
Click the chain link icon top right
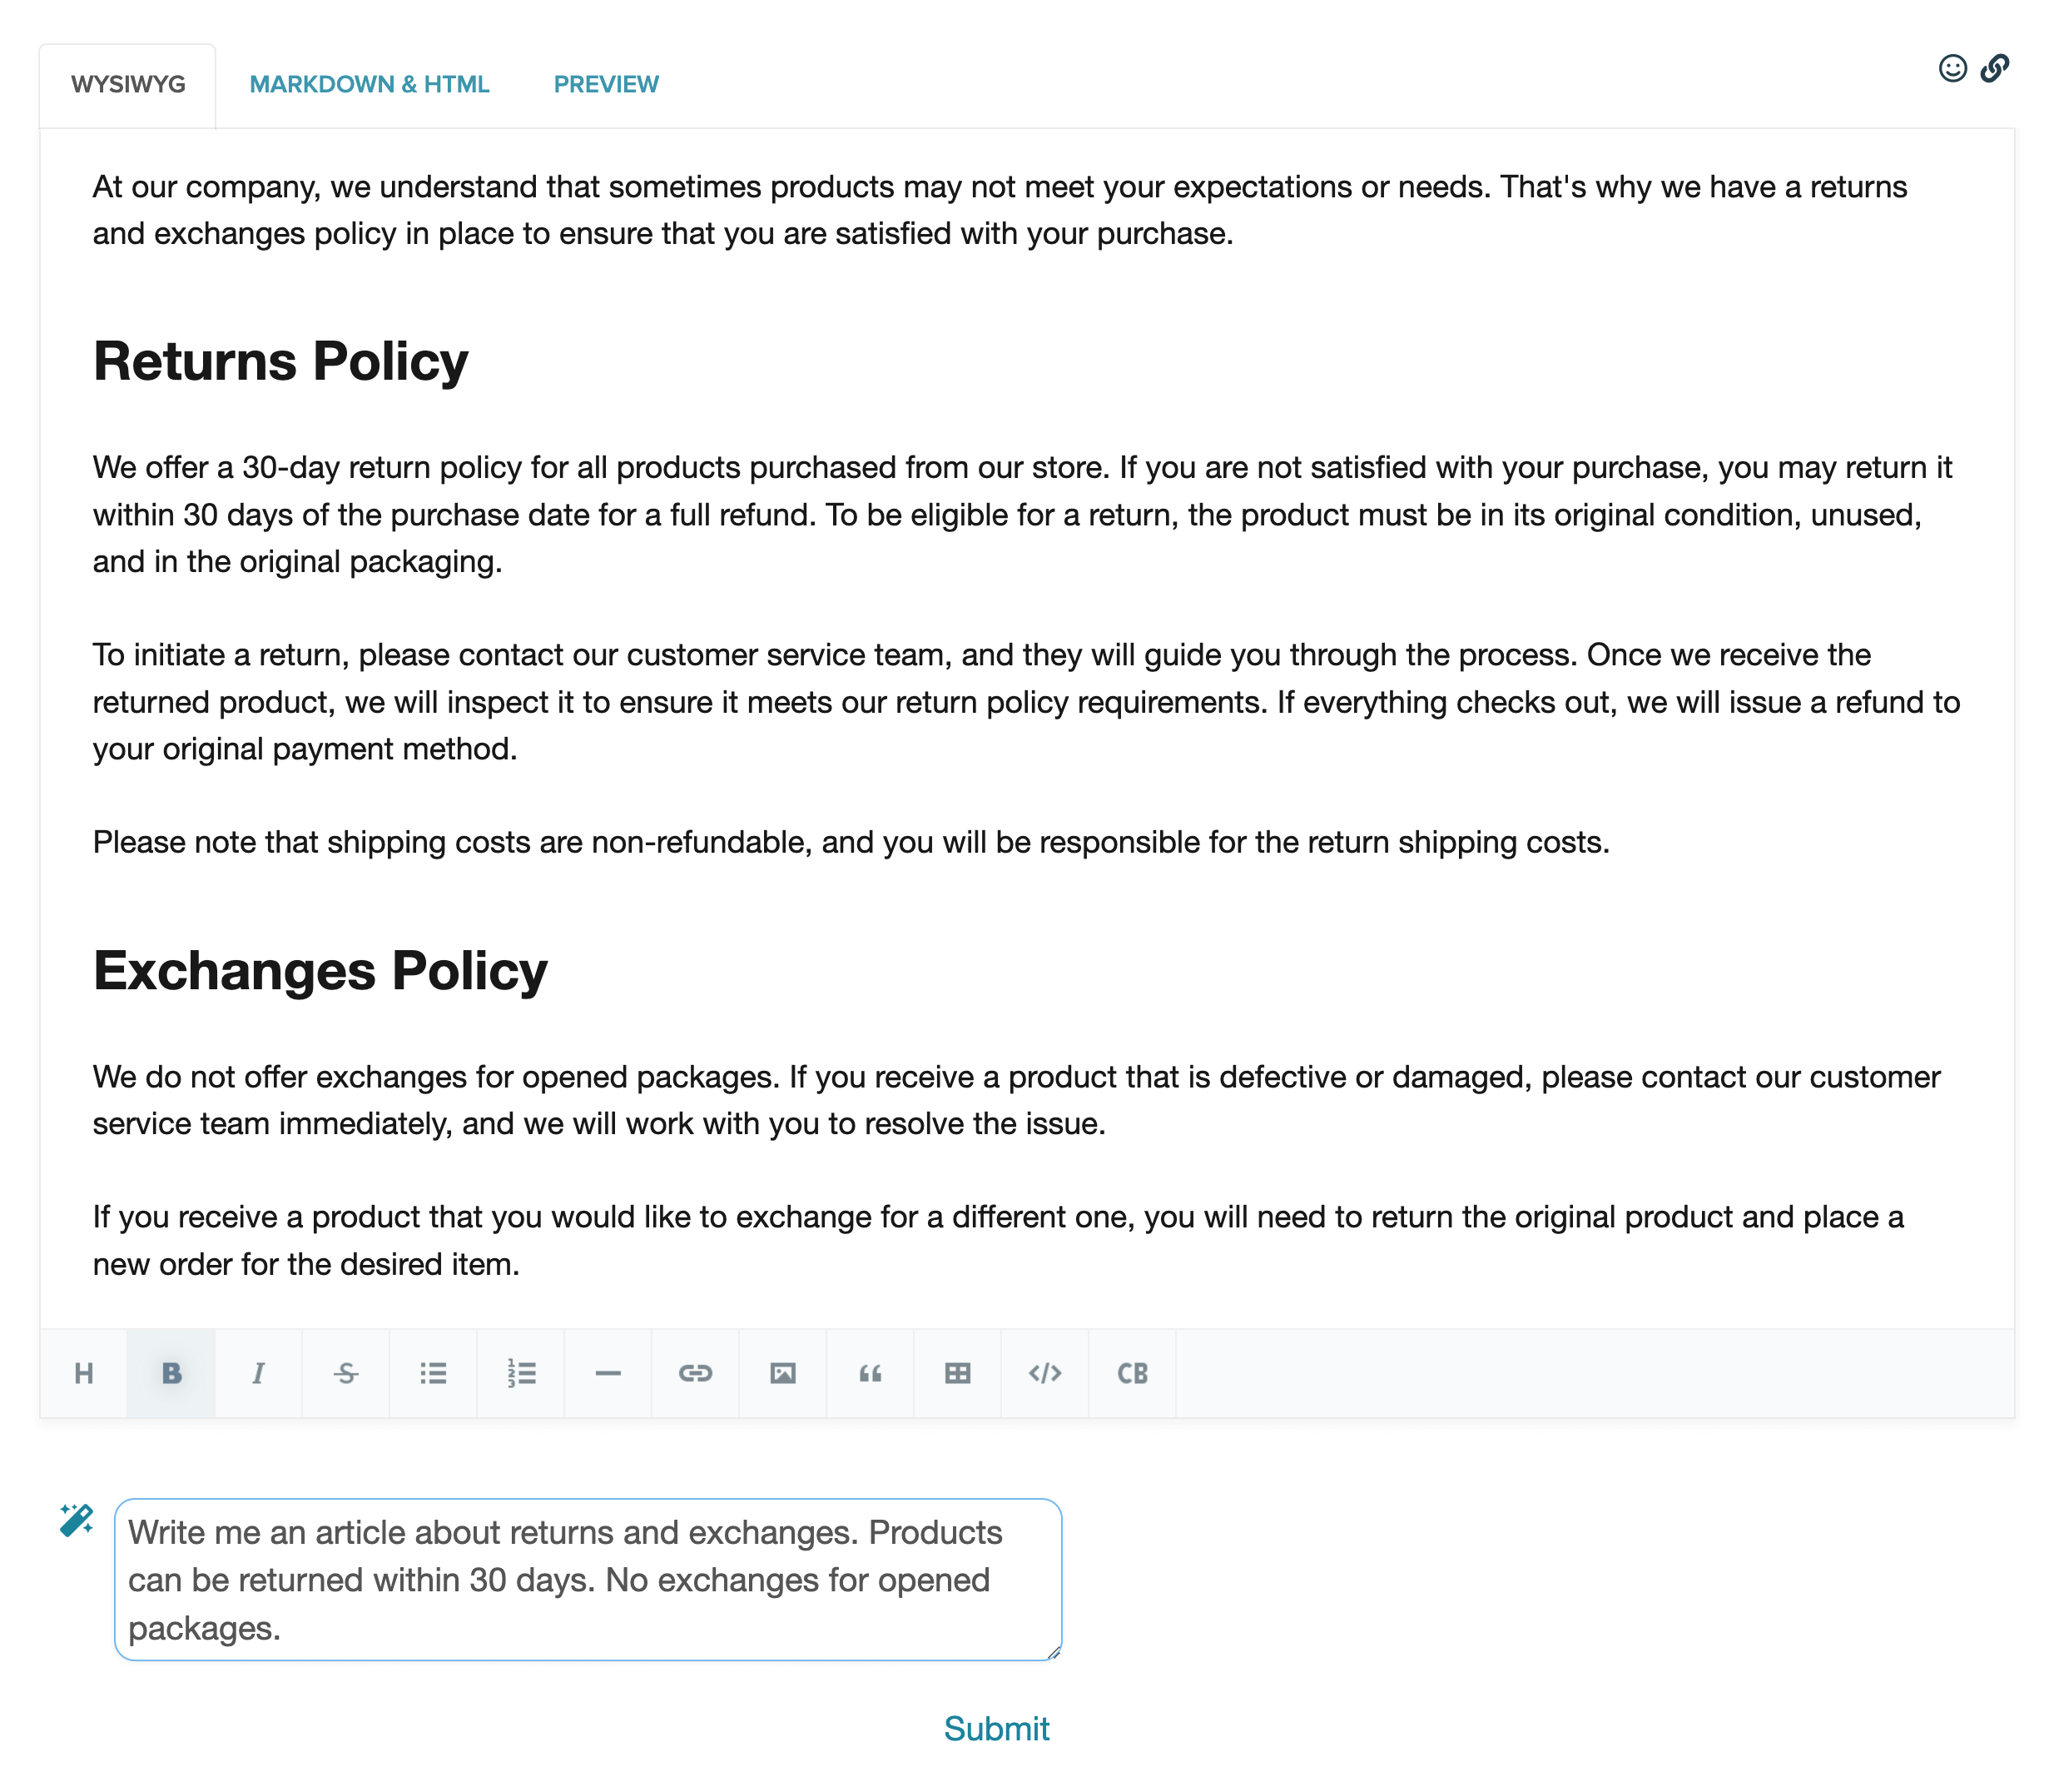[x=1995, y=68]
